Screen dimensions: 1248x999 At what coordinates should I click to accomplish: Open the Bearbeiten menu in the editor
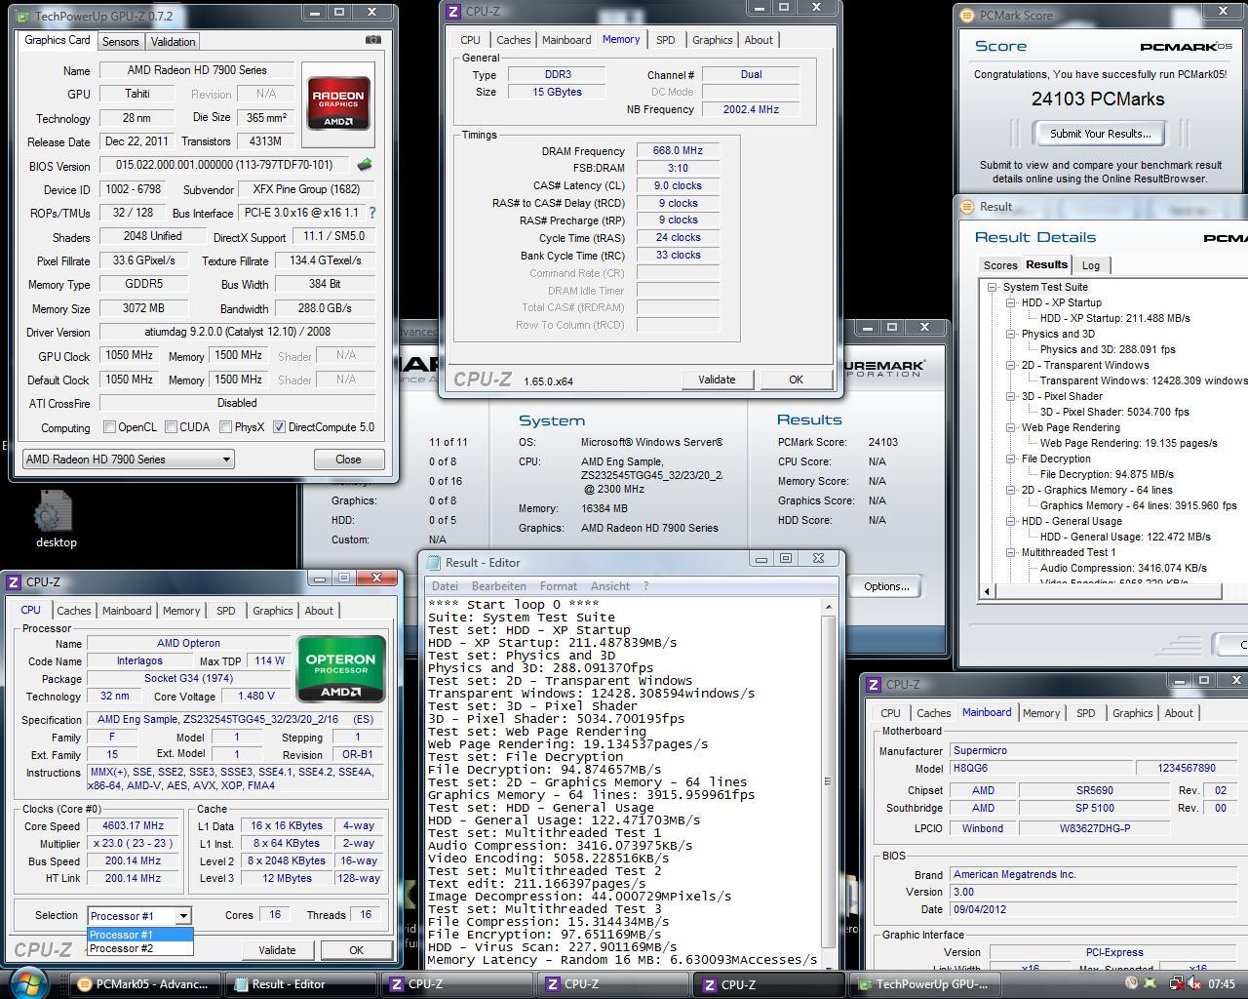(498, 586)
